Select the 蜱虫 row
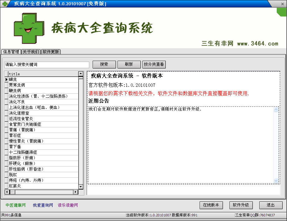 click(x=43, y=79)
